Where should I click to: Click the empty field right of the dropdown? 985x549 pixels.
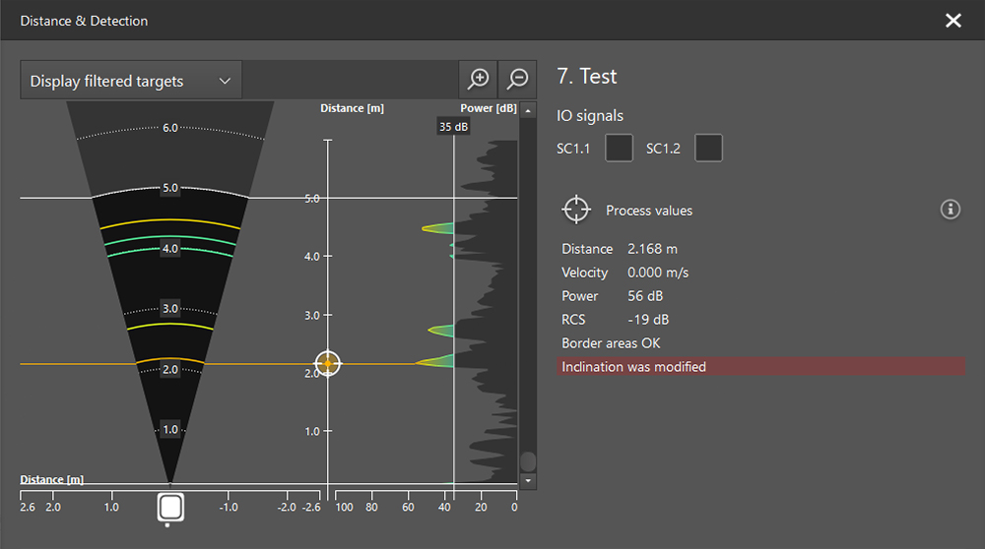click(x=350, y=81)
